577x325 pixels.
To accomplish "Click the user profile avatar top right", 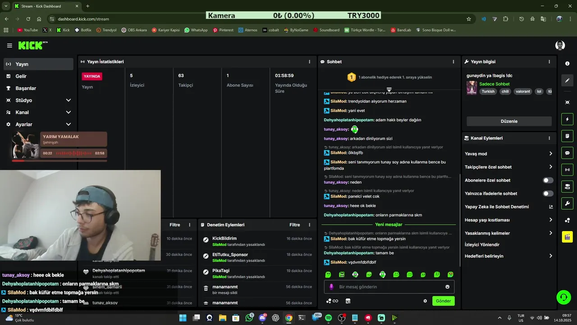I will point(560,45).
